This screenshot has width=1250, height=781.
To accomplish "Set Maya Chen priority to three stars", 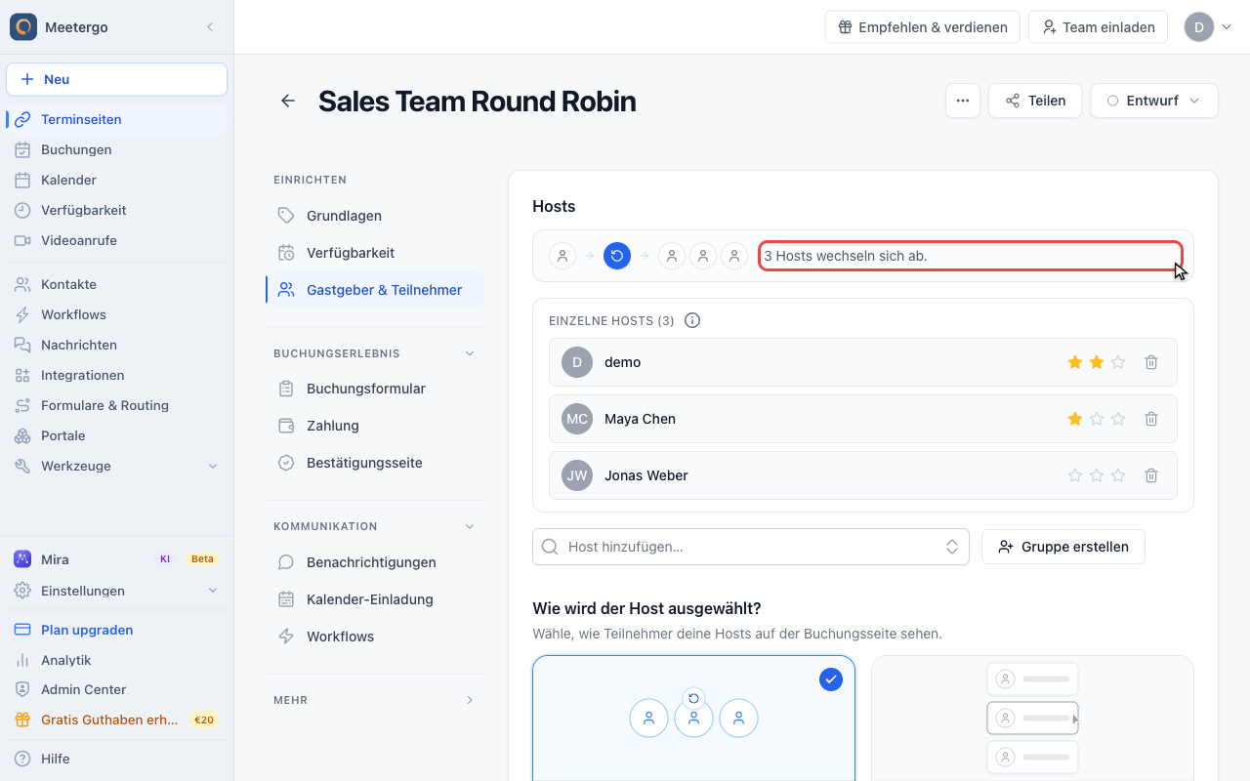I will coord(1118,419).
